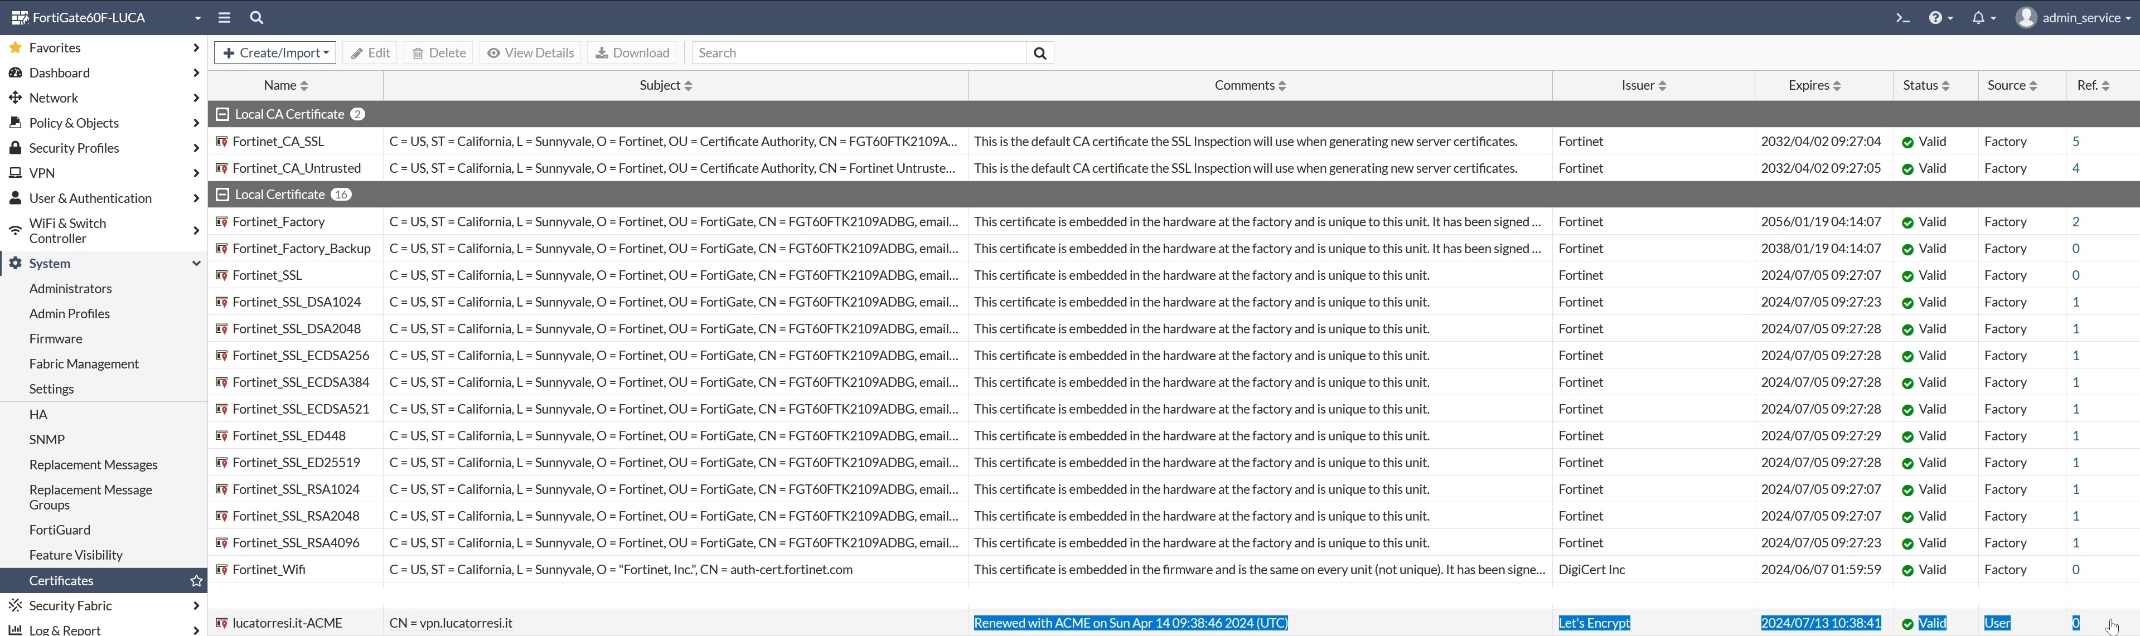Click the admin_service user avatar

coord(2026,17)
